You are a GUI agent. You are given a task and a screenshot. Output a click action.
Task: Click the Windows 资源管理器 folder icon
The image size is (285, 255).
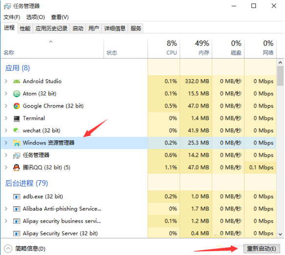(17, 143)
